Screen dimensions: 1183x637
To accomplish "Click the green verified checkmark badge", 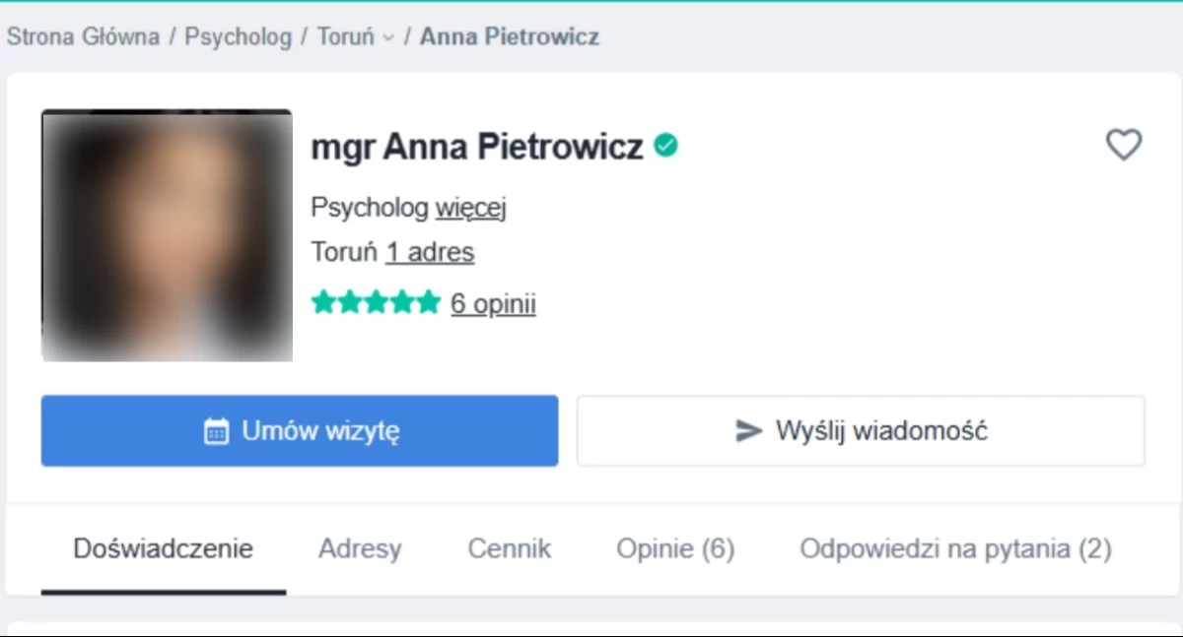I will (x=666, y=146).
